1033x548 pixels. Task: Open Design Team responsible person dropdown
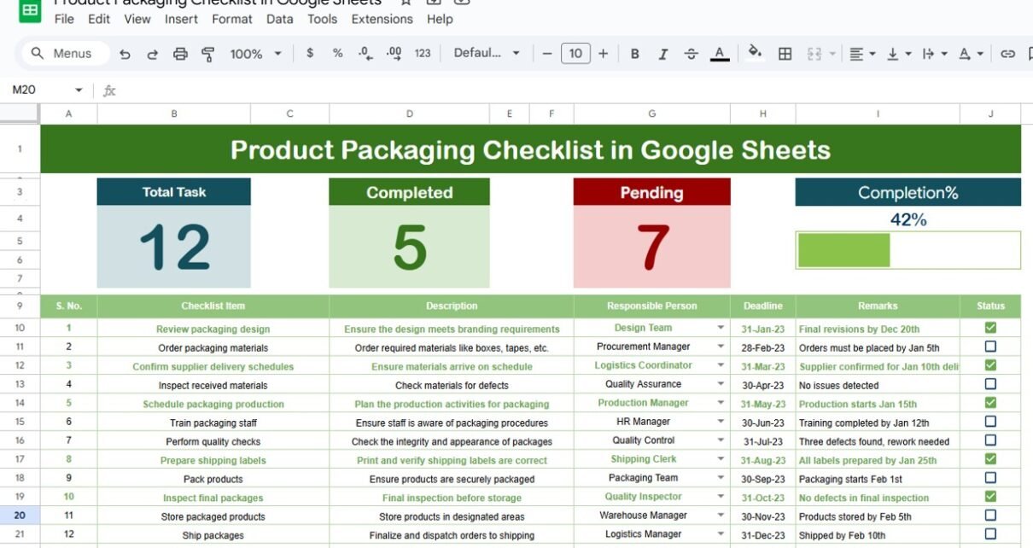coord(721,328)
